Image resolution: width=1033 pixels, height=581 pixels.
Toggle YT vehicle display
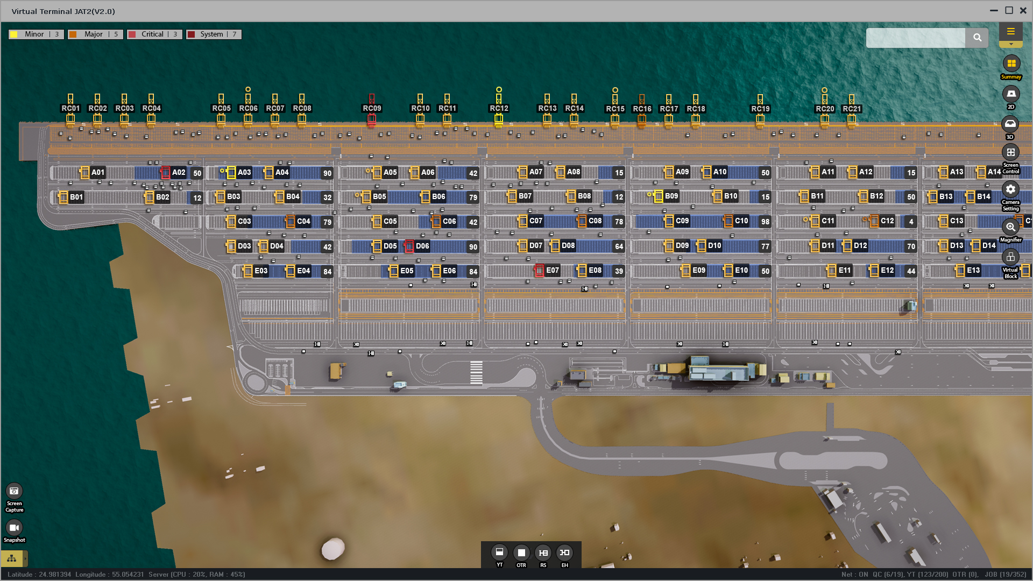pyautogui.click(x=499, y=552)
